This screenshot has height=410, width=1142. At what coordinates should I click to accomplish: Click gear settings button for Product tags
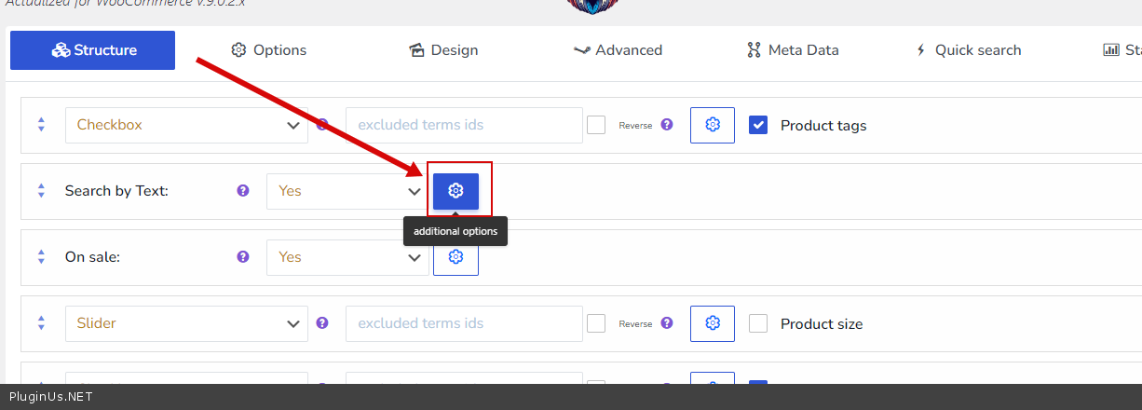713,125
